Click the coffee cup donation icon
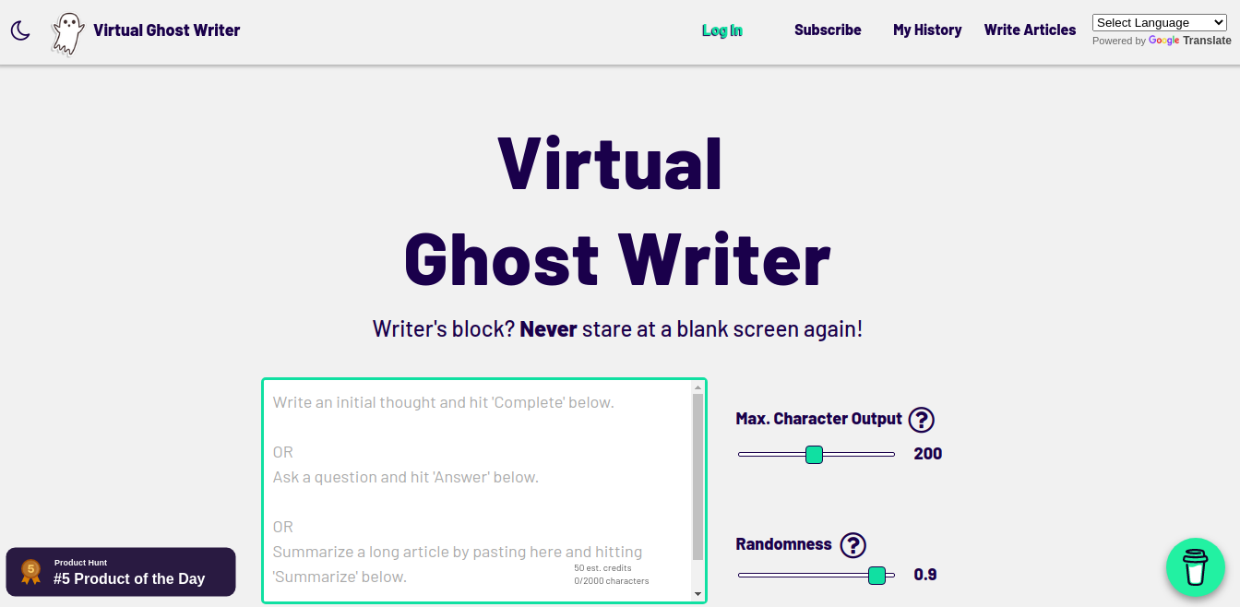Viewport: 1240px width, 607px height. click(x=1195, y=567)
